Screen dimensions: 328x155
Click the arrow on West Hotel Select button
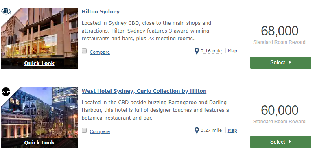pos(290,142)
